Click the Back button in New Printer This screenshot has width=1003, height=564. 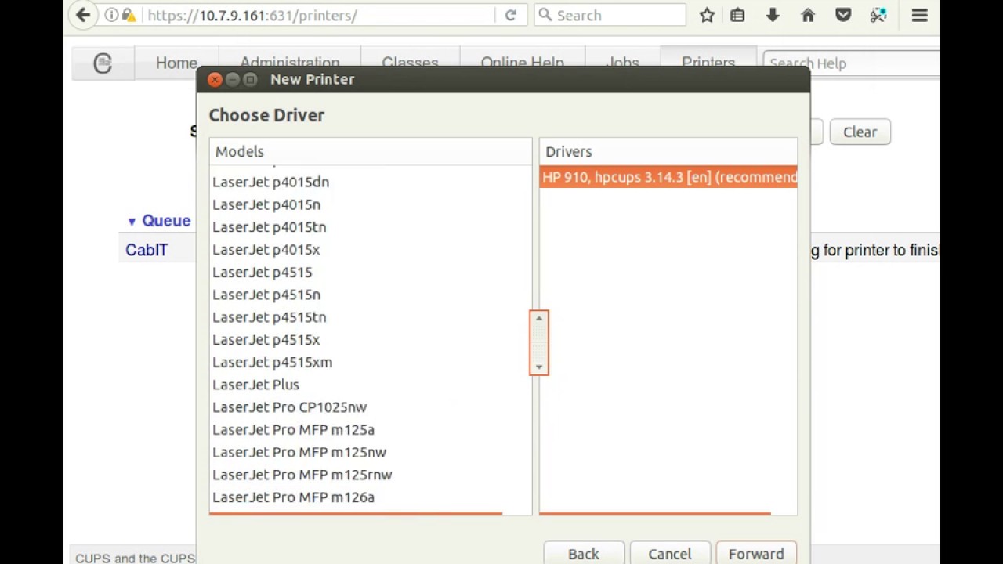click(x=584, y=553)
